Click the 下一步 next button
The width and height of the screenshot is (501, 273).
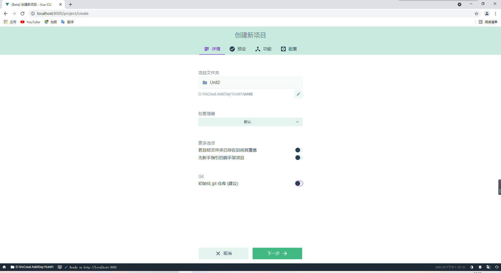(277, 253)
